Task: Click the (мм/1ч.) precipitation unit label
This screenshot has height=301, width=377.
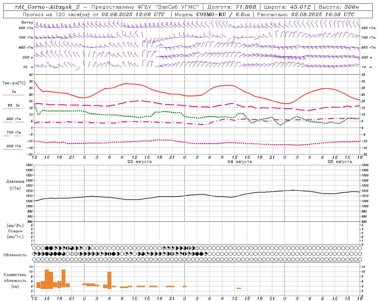Action: pyautogui.click(x=15, y=237)
